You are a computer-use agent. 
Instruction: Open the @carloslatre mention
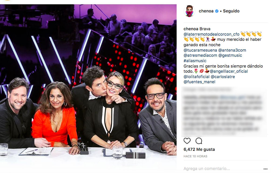223,77
